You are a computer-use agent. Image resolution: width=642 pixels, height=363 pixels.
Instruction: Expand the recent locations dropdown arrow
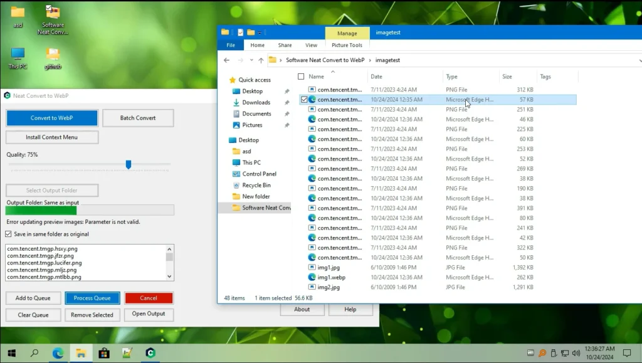251,60
